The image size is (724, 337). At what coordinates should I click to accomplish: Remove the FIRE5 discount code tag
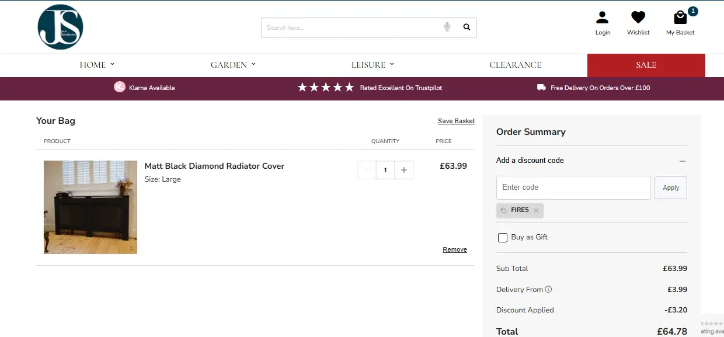[536, 211]
